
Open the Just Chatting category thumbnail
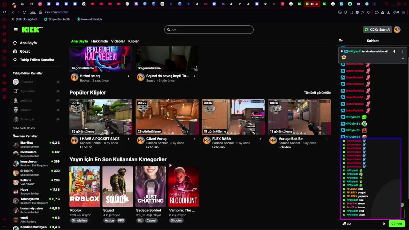point(150,187)
